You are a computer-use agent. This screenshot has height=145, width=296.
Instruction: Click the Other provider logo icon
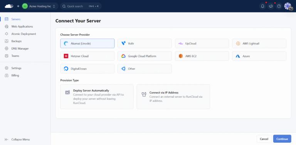(x=123, y=69)
